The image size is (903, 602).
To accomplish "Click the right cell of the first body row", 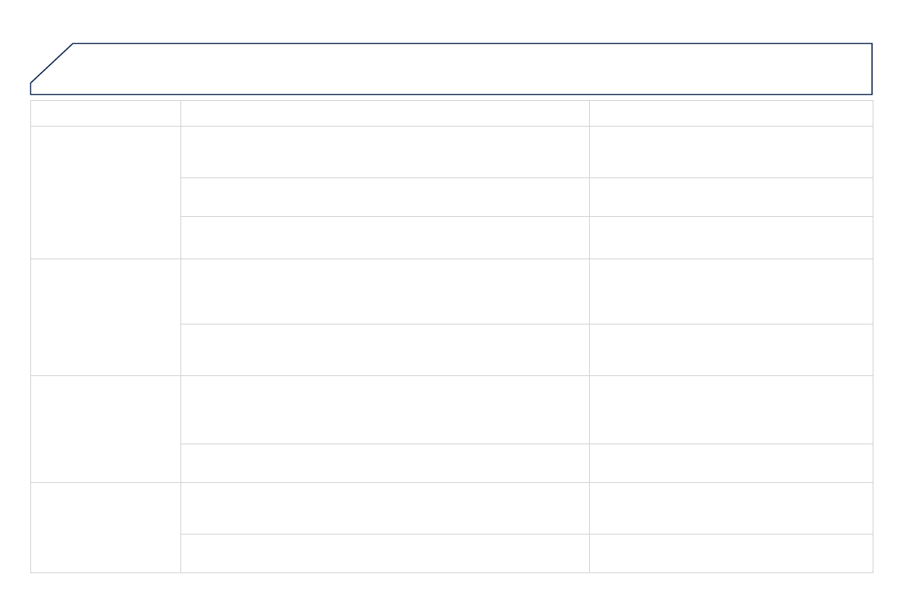I will 731,152.
